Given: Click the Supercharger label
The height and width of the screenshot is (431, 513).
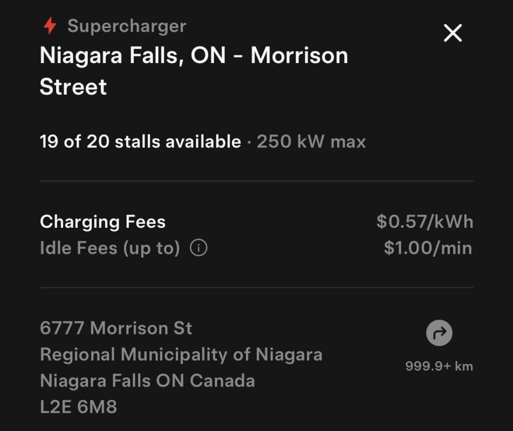Looking at the screenshot, I should (127, 26).
